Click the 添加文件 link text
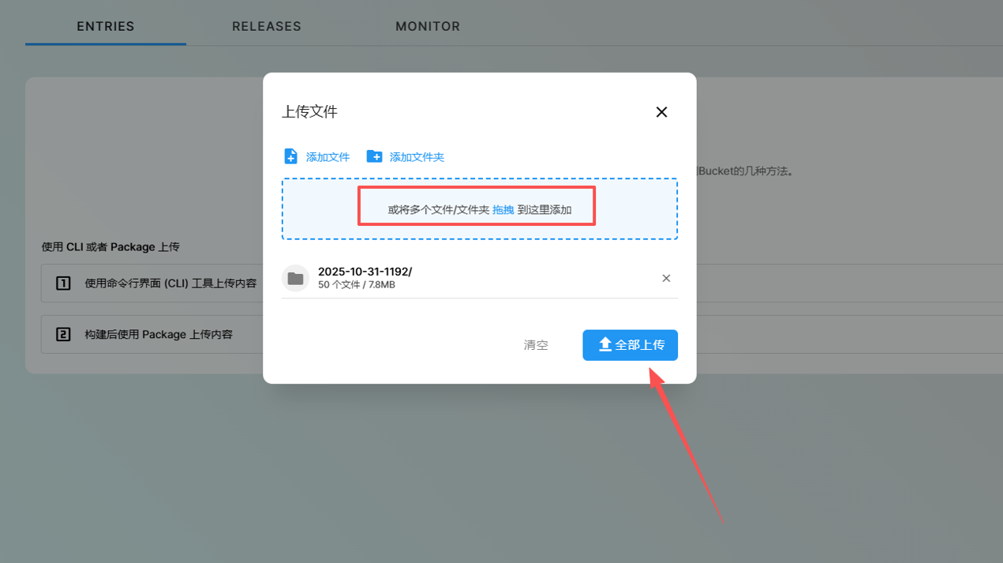The width and height of the screenshot is (1003, 563). coord(327,157)
